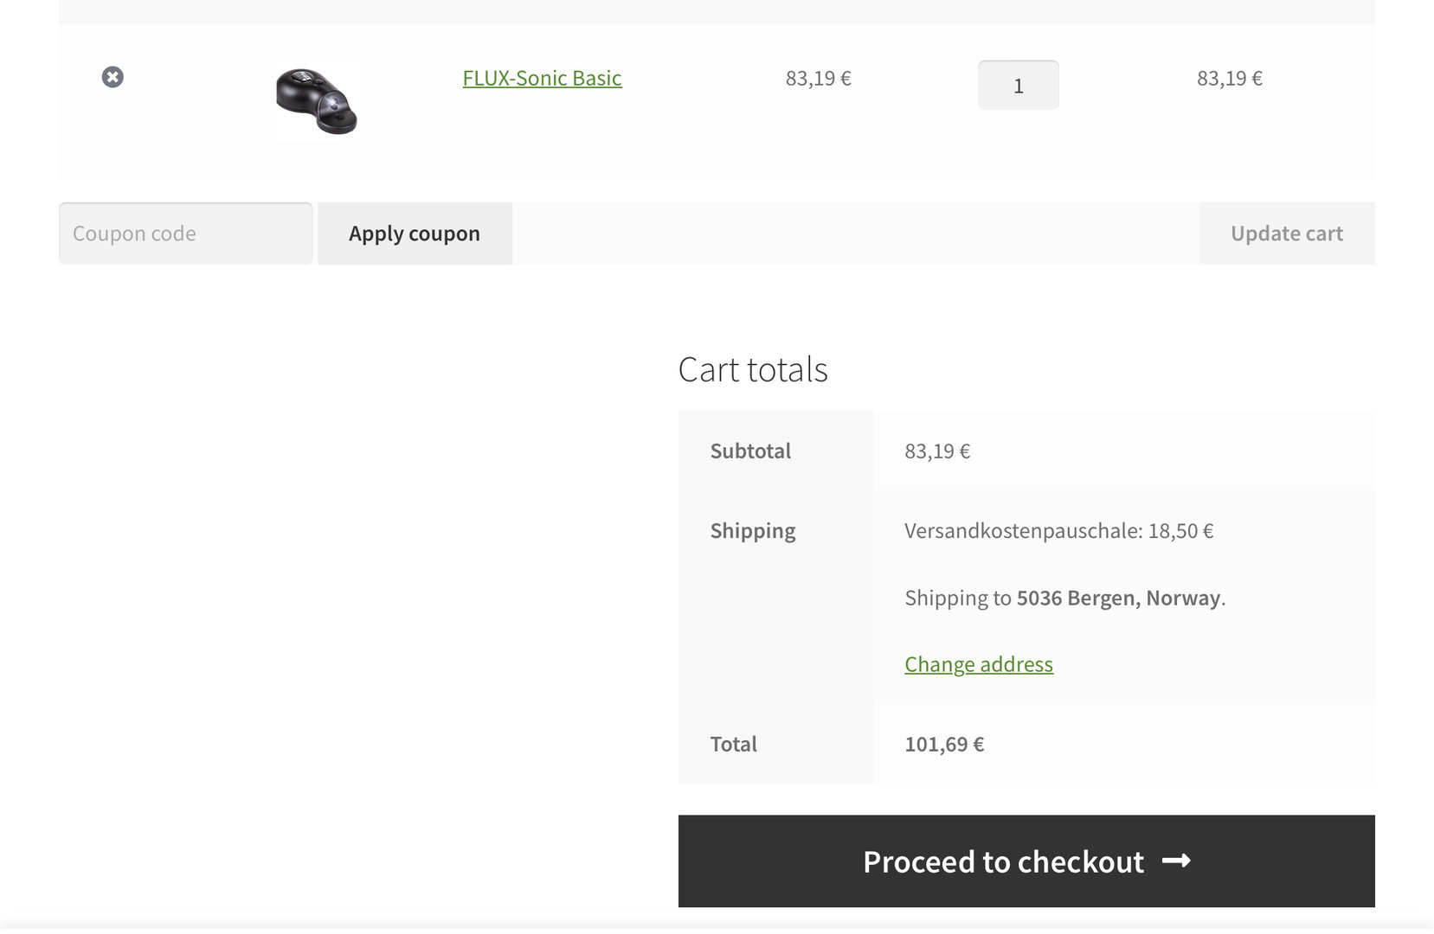Click the 101,69 € total amount
This screenshot has height=934, width=1434.
pos(944,744)
